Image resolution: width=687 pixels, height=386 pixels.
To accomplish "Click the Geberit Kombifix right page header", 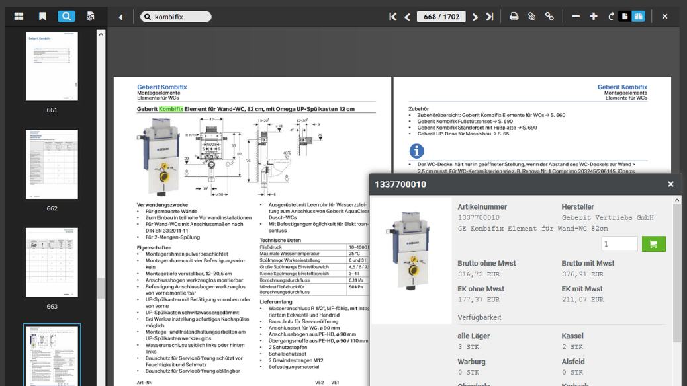I will 622,87.
